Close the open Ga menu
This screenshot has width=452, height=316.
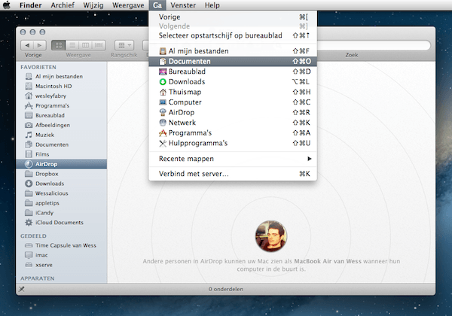point(157,5)
